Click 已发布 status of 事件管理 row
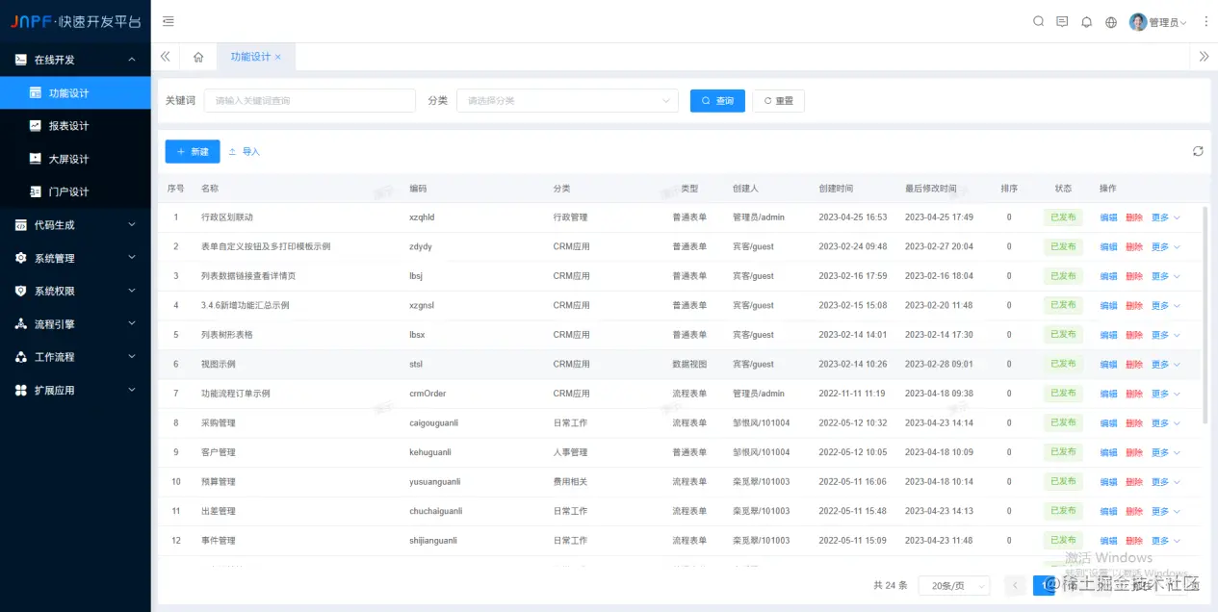Viewport: 1218px width, 612px height. pos(1063,541)
